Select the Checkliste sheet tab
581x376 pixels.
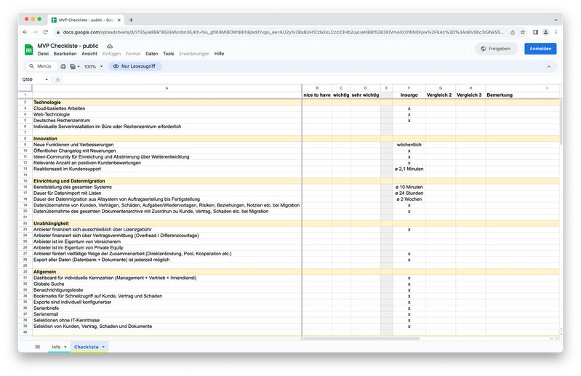pyautogui.click(x=86, y=347)
